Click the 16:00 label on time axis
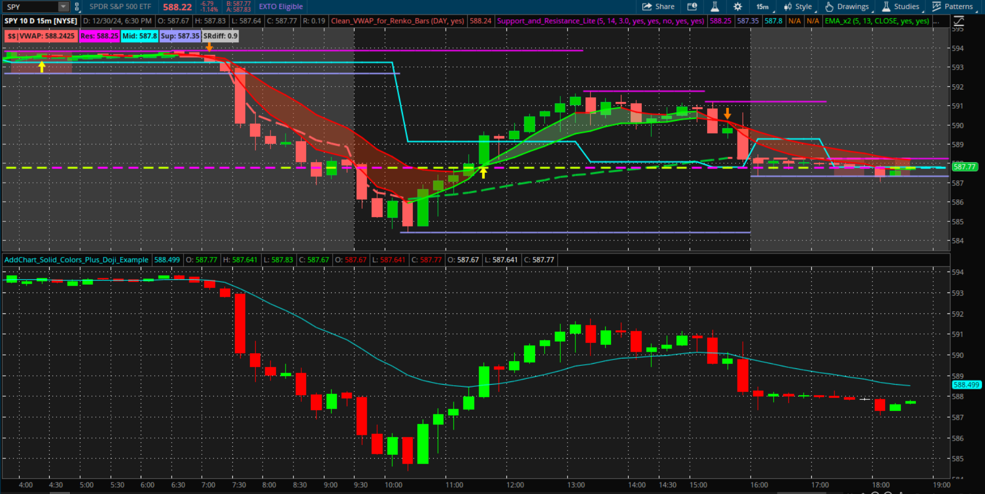985x494 pixels. pyautogui.click(x=759, y=485)
